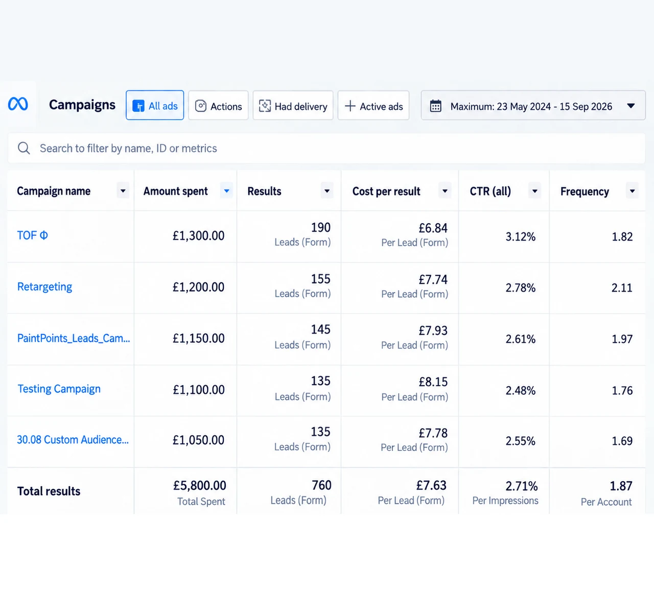Click the 2.78% CTR value

pyautogui.click(x=520, y=288)
